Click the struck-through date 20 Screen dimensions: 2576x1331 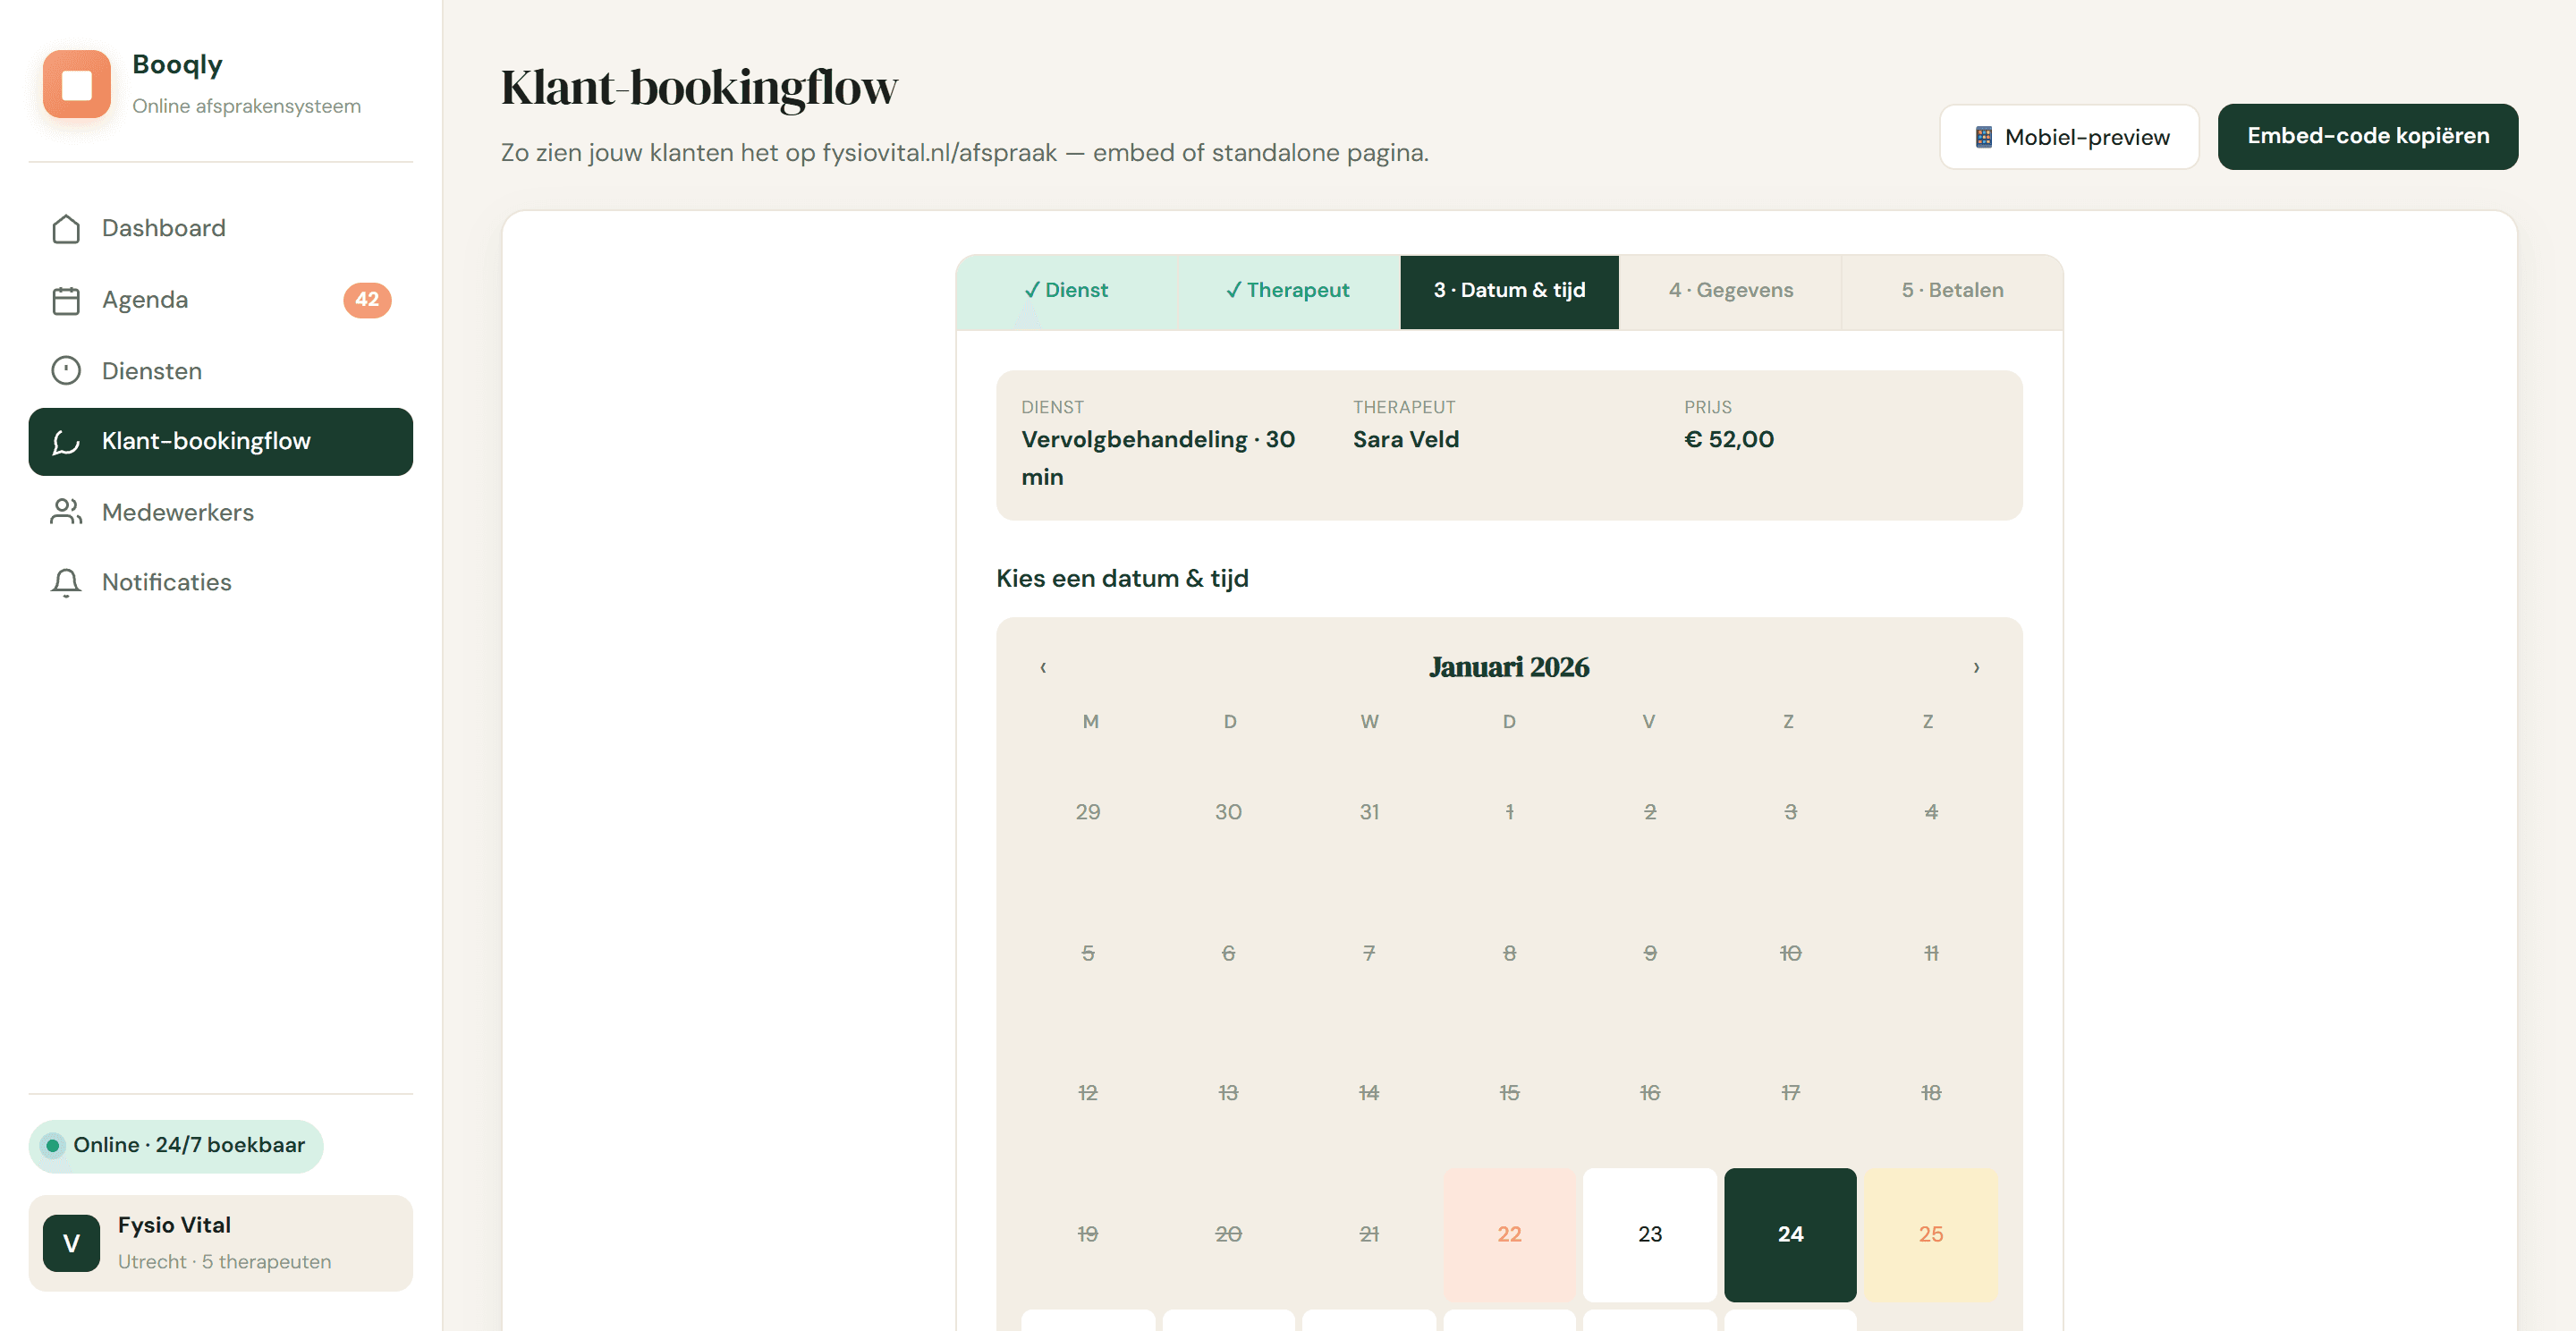tap(1228, 1234)
